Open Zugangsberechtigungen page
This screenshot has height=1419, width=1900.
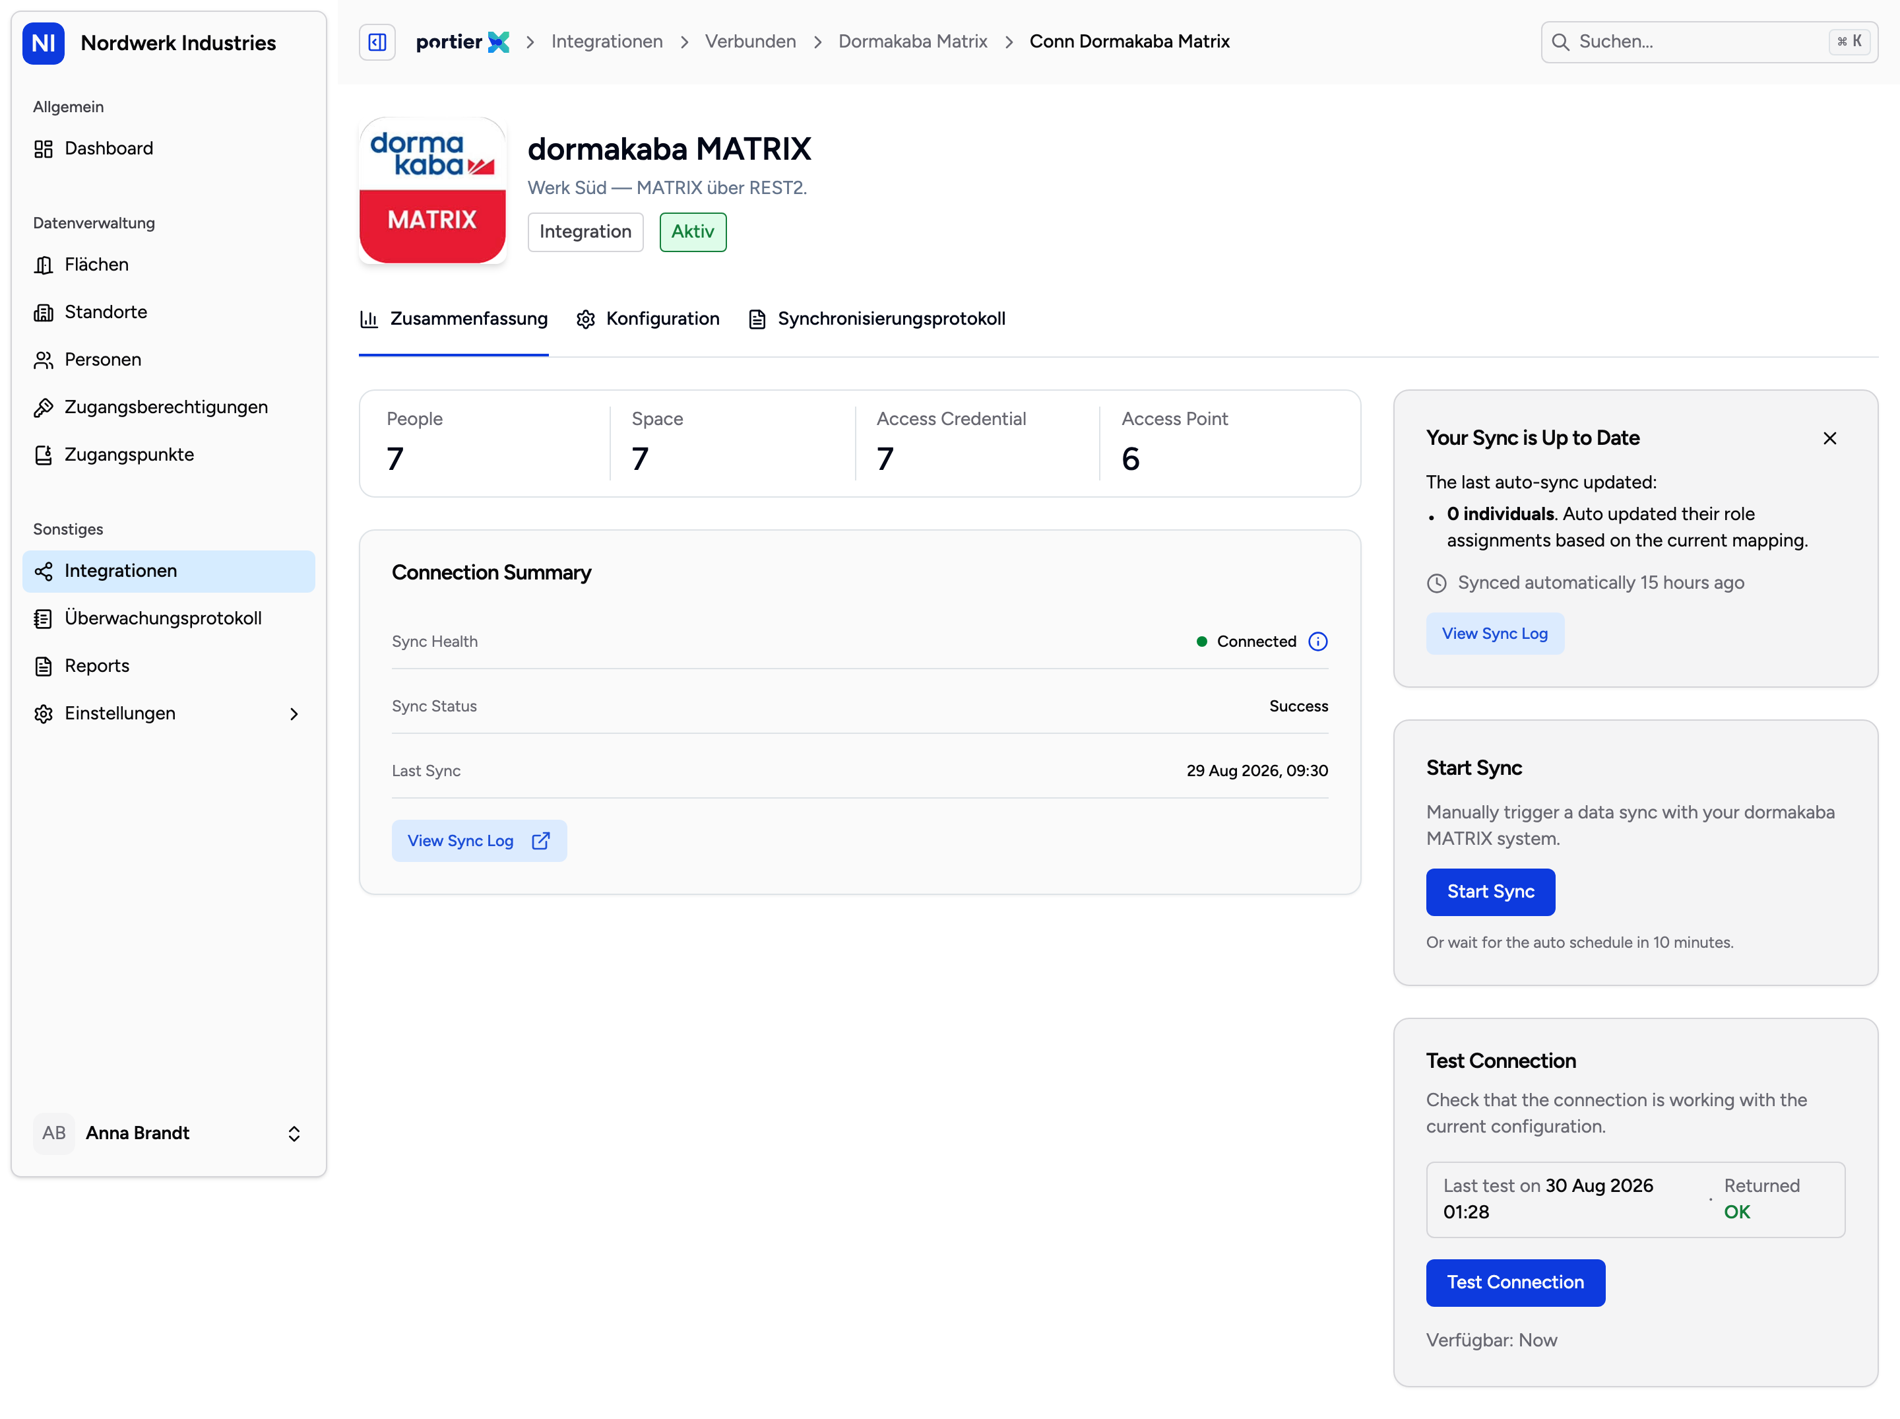click(x=168, y=408)
